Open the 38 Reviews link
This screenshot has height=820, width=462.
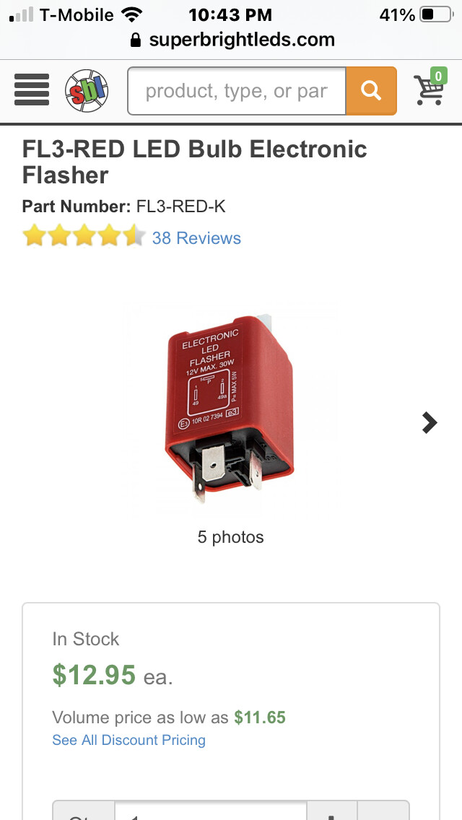(x=196, y=238)
